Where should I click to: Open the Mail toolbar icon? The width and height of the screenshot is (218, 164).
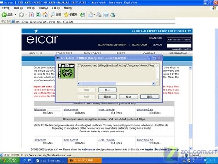91,15
